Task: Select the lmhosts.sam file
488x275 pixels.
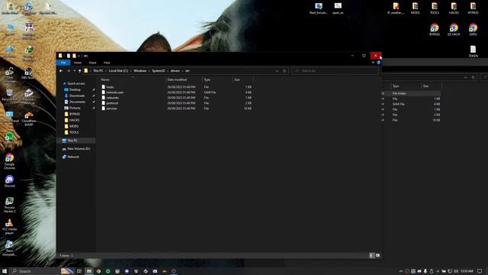Action: [115, 92]
